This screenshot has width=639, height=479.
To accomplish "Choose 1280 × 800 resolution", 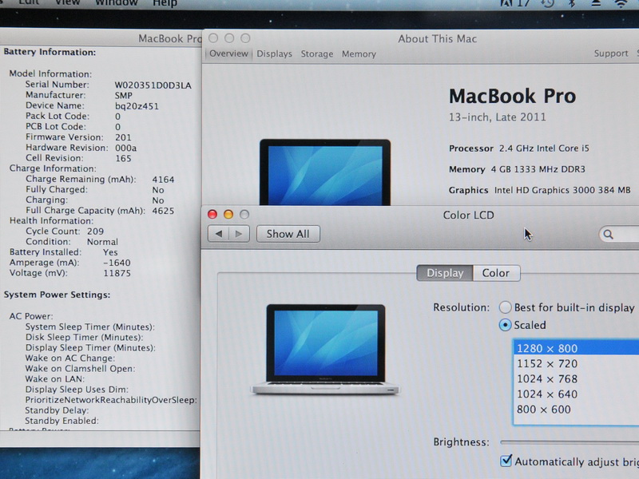I will [x=576, y=348].
